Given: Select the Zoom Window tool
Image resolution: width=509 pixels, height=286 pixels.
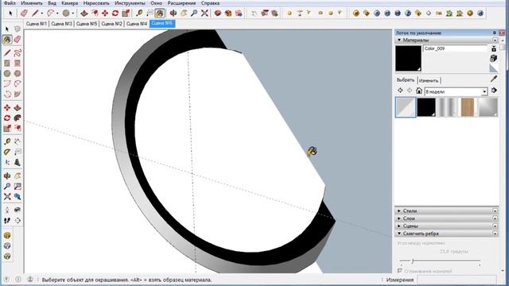Looking at the screenshot, I should (x=17, y=186).
